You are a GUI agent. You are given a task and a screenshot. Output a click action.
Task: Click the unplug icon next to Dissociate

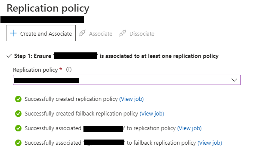[123, 33]
